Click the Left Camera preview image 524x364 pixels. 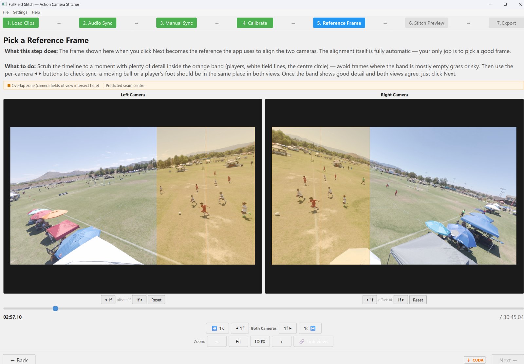pos(132,196)
